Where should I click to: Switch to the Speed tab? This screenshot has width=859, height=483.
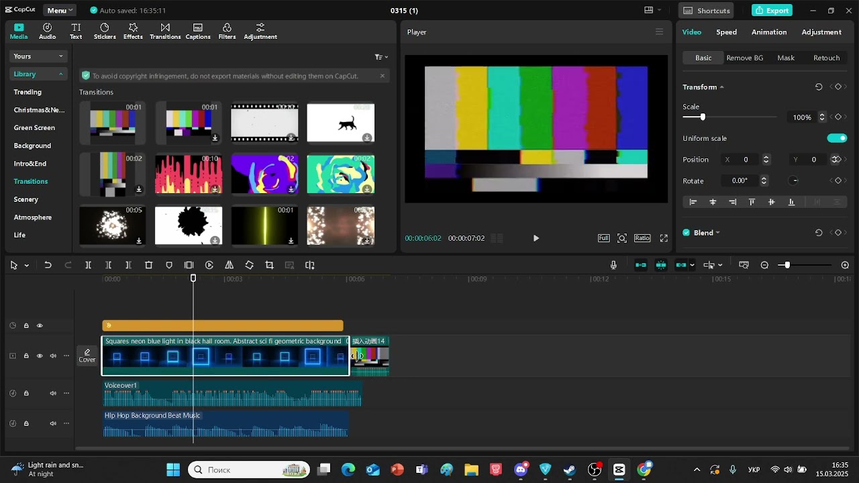[x=726, y=32]
